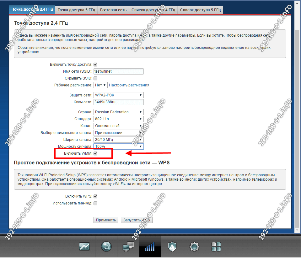This screenshot has width=301, height=258.
Task: Open the Защита сети WPA2-PSK dropdown
Action: [118, 95]
